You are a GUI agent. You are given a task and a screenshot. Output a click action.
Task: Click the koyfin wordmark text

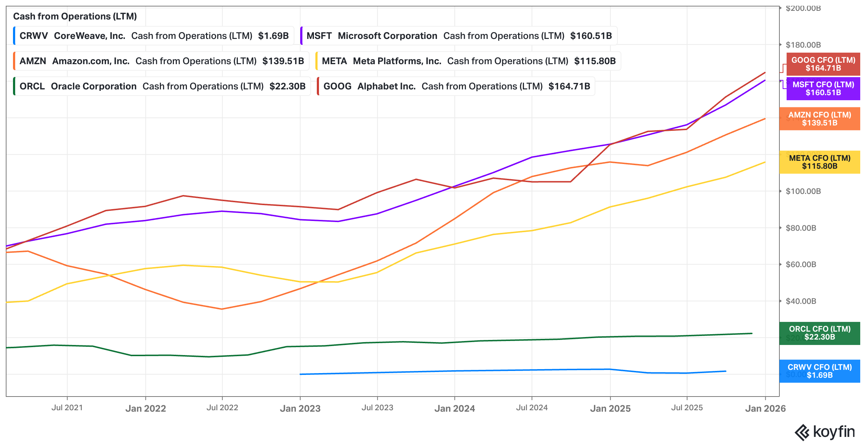[x=834, y=431]
